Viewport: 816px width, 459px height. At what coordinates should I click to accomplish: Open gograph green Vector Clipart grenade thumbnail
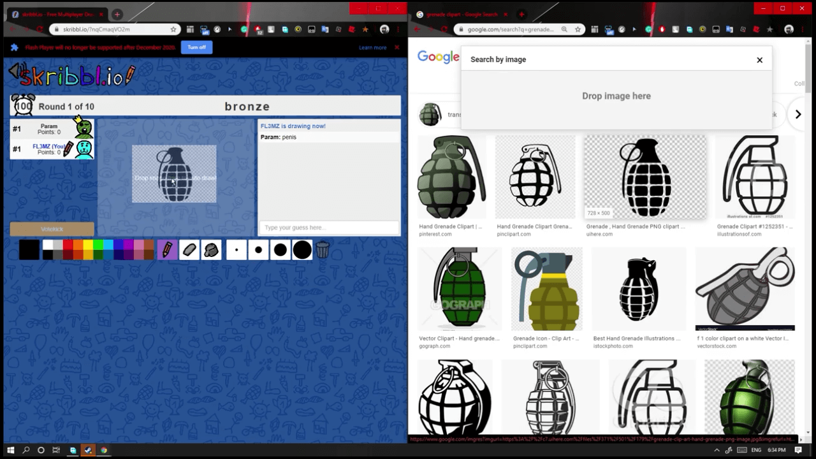(x=459, y=289)
